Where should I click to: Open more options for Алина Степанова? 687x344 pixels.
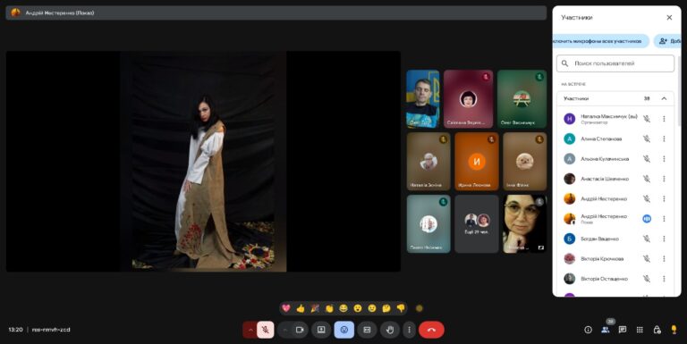pos(664,138)
